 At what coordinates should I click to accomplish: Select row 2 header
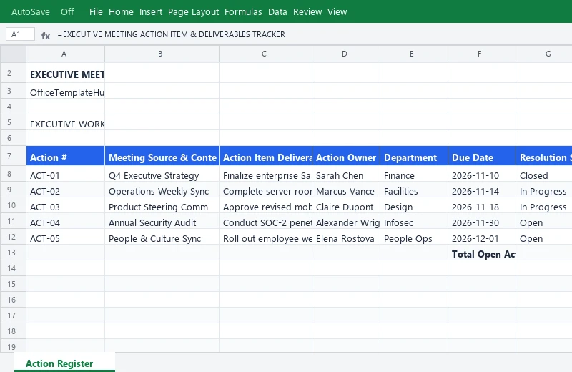point(13,73)
